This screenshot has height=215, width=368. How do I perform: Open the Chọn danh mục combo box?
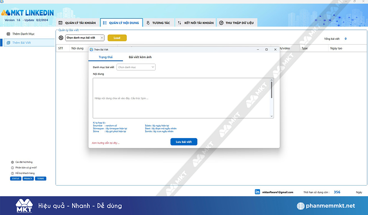click(x=136, y=67)
